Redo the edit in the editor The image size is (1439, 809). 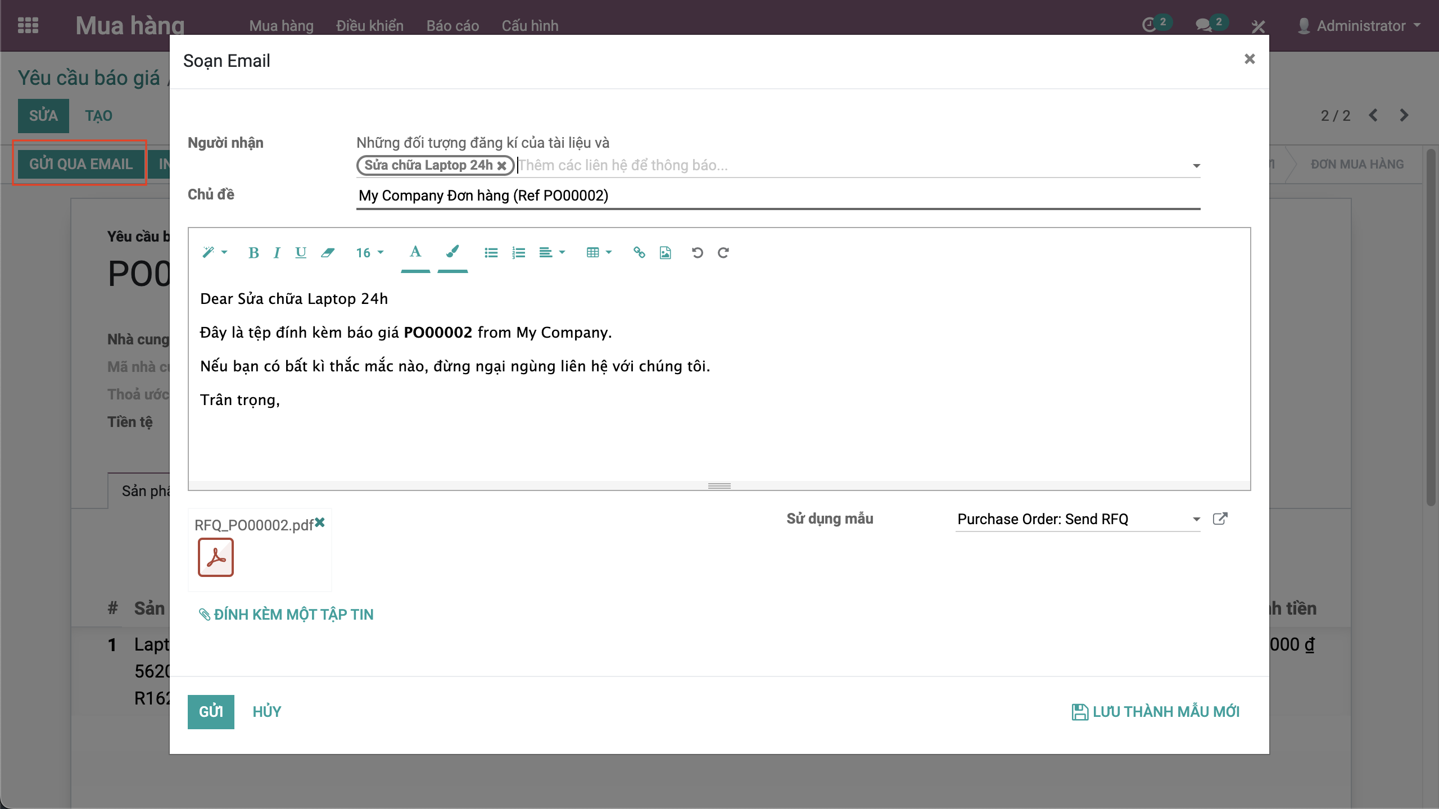723,253
